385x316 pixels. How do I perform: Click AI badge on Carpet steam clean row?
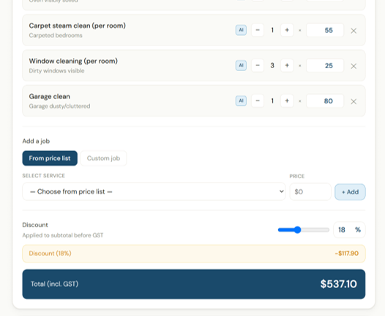[241, 30]
